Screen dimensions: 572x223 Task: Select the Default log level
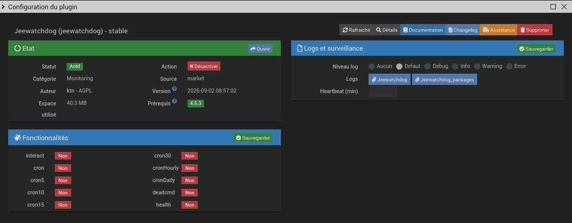click(x=399, y=66)
